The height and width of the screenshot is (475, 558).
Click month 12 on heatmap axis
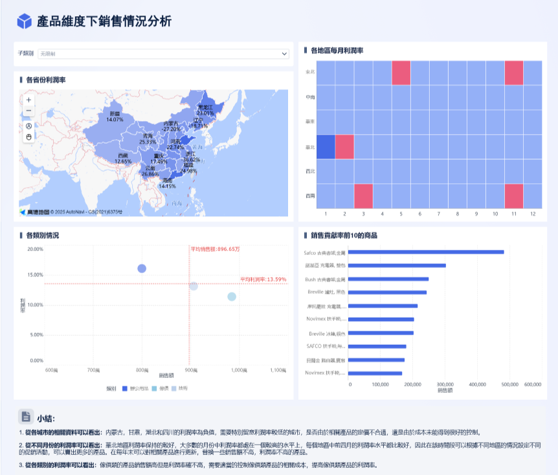[533, 214]
